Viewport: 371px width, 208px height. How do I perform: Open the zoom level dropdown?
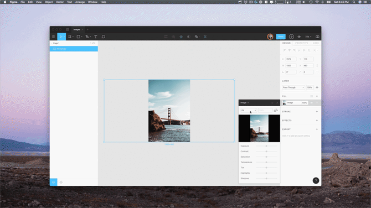(x=308, y=37)
